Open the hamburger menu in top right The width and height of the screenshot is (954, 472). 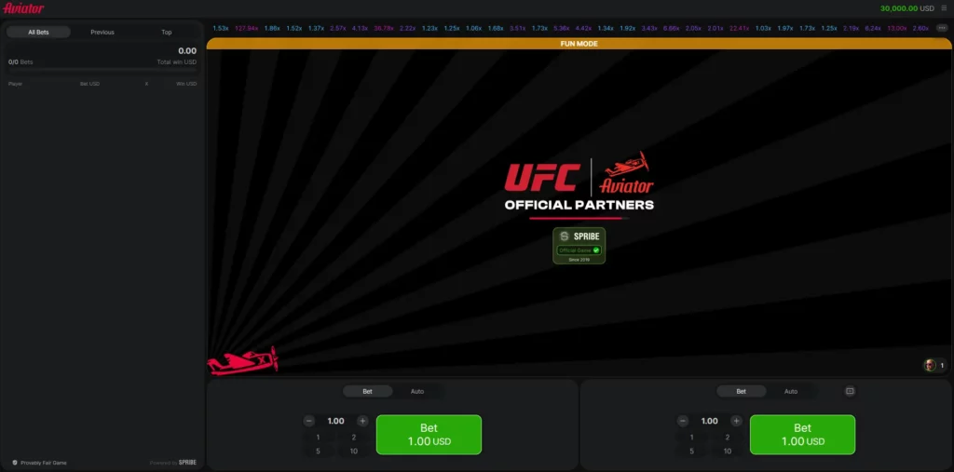click(944, 8)
